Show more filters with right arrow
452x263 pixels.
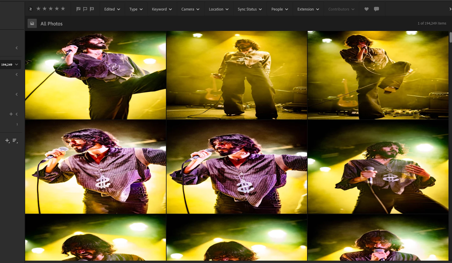point(450,9)
